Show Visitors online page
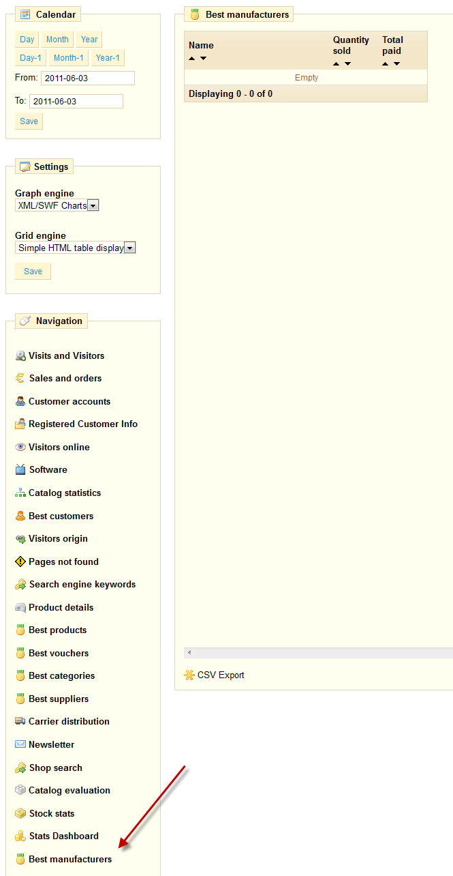Screen dimensions: 453x876 coord(59,447)
